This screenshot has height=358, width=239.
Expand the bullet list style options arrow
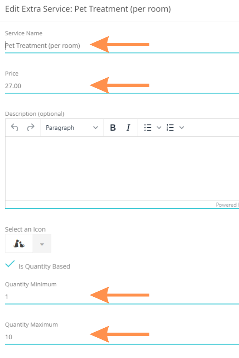[x=159, y=128]
